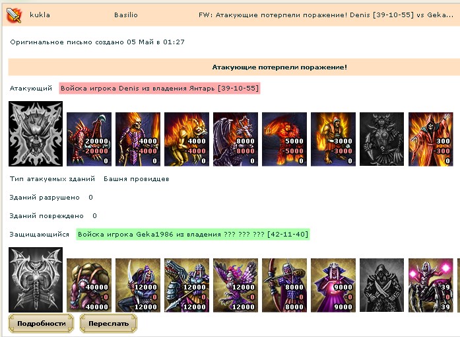Click the burning warrior unit showing 3000
Viewport: 460px width, 337px height.
[333, 139]
